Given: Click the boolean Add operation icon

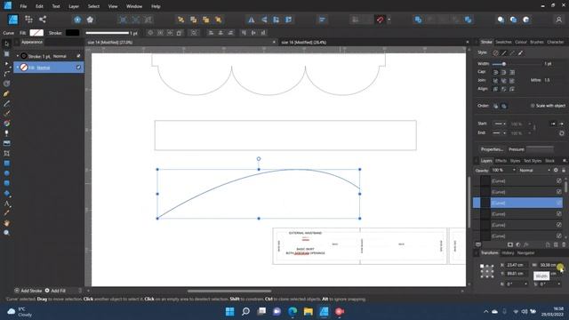Looking at the screenshot, I should tap(418, 20).
